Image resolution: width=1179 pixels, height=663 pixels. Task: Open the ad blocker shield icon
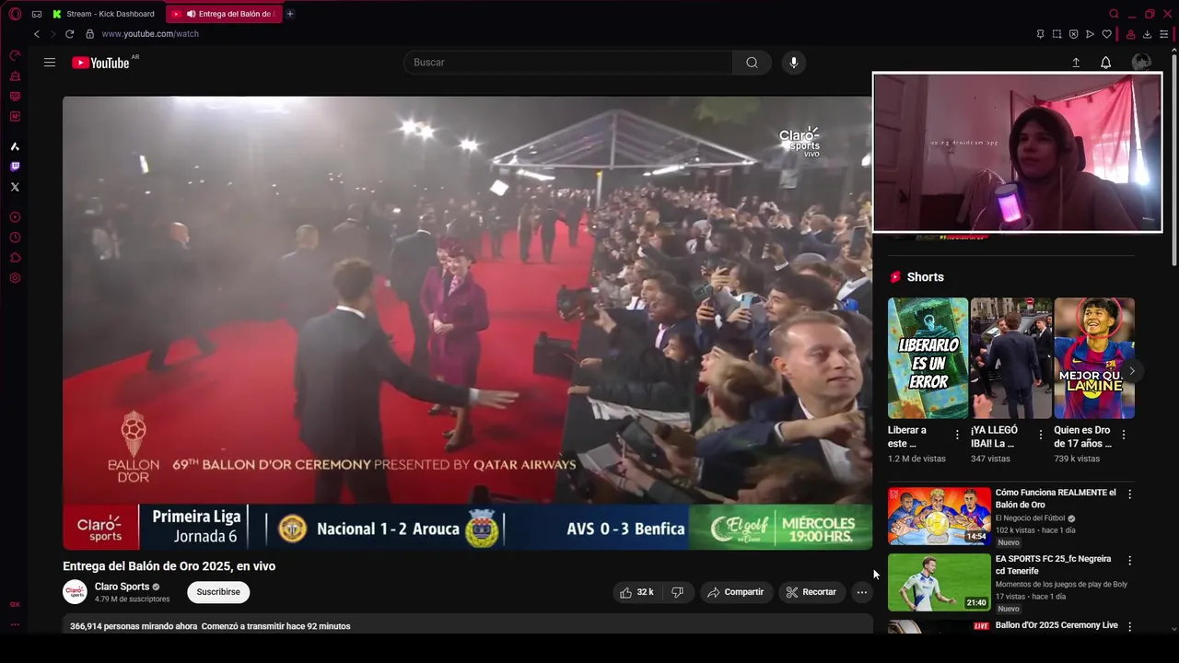coord(1073,34)
